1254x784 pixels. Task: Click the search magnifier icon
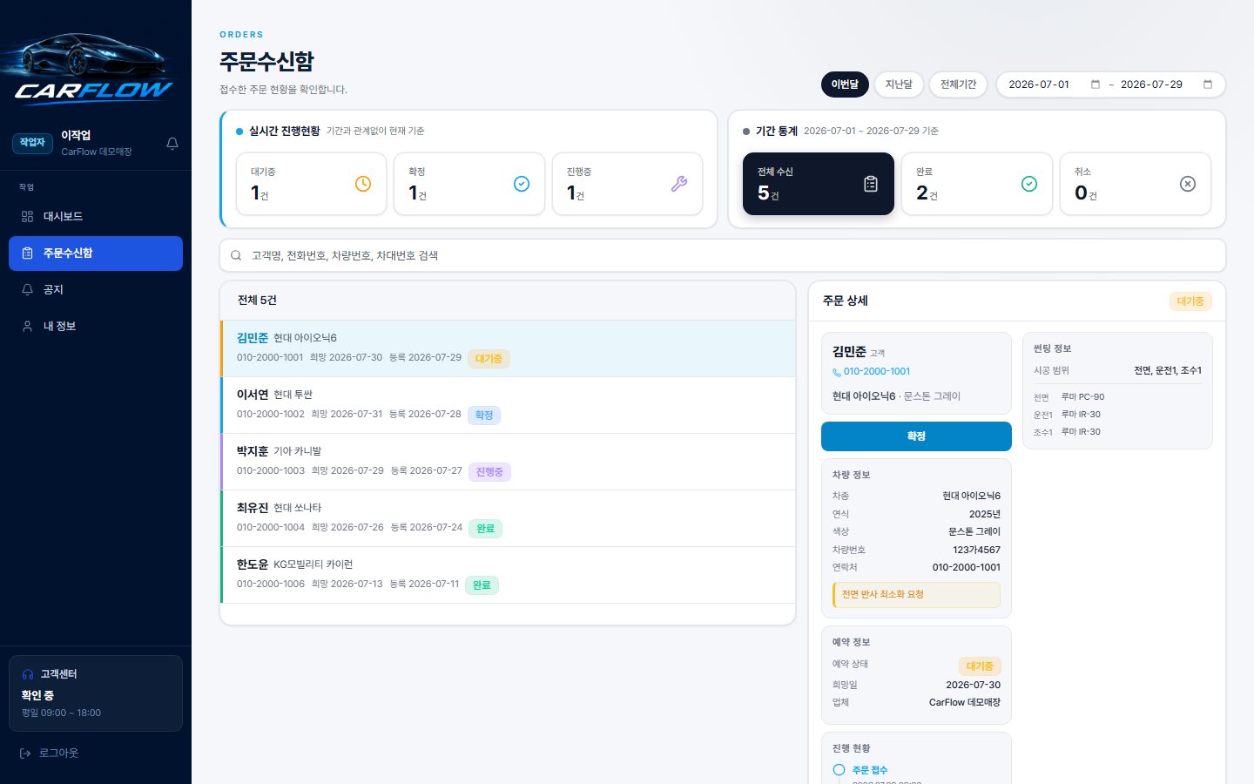click(236, 255)
